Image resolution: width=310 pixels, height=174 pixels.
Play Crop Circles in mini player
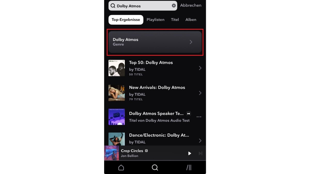(190, 153)
